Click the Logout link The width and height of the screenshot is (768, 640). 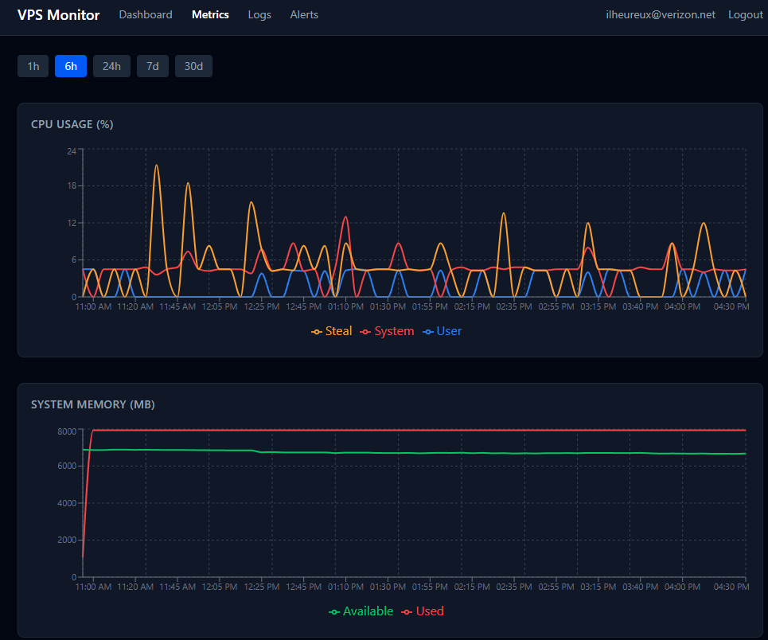[745, 14]
